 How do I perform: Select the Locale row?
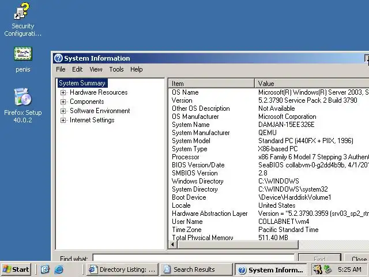(269, 205)
